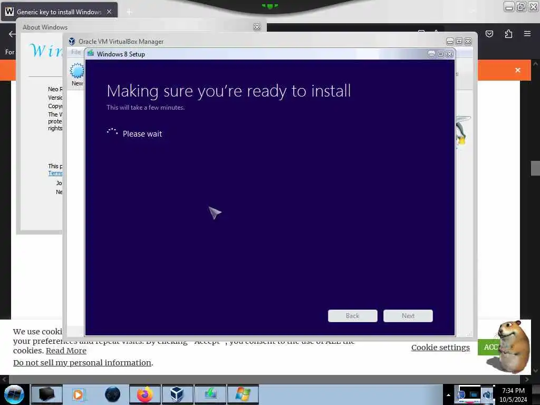Go back with the browser back arrow
Screen dimensions: 540x405
pos(12,34)
